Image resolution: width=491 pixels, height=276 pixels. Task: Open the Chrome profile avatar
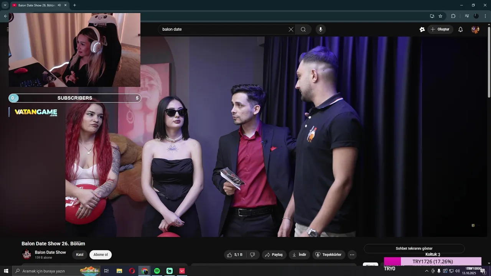476,16
